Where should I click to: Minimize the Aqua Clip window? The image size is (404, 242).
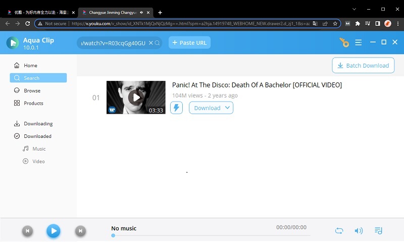tap(373, 42)
